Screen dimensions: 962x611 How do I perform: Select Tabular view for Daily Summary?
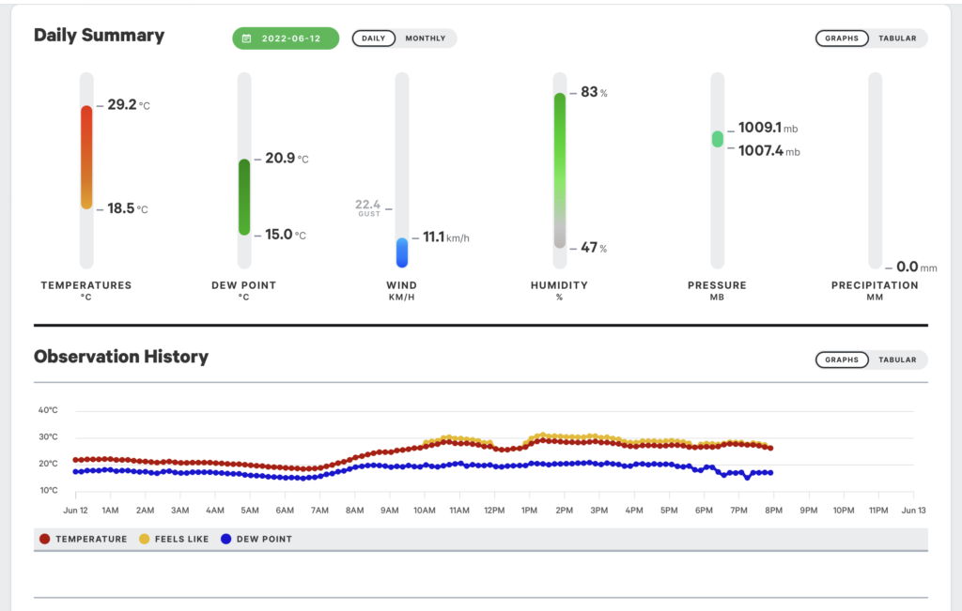[x=897, y=38]
